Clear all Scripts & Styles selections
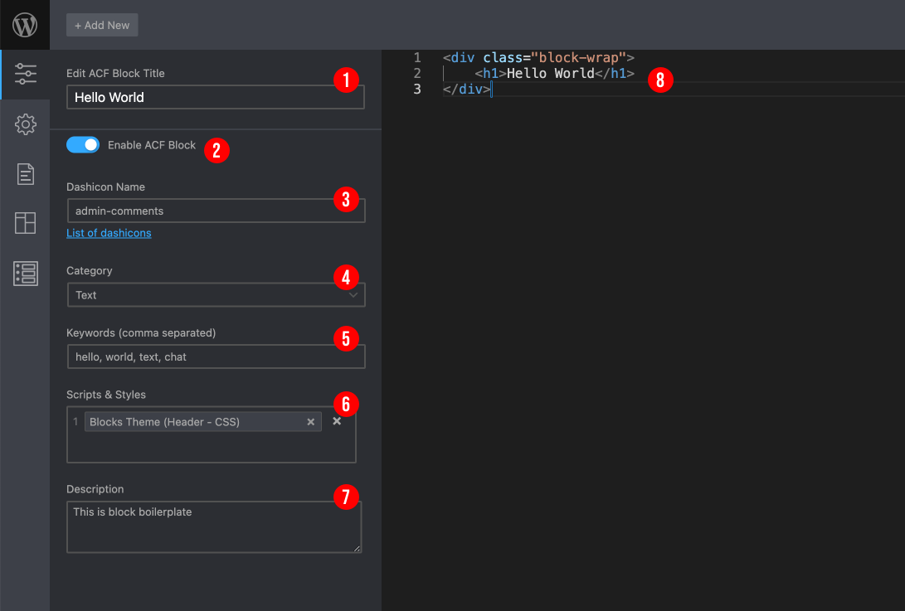 pyautogui.click(x=337, y=421)
